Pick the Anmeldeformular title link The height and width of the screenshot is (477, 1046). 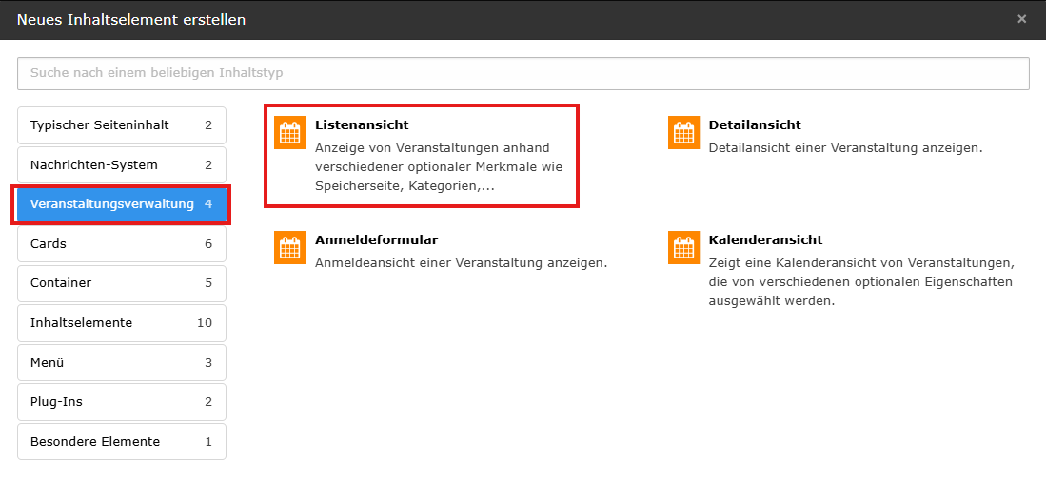pos(376,240)
